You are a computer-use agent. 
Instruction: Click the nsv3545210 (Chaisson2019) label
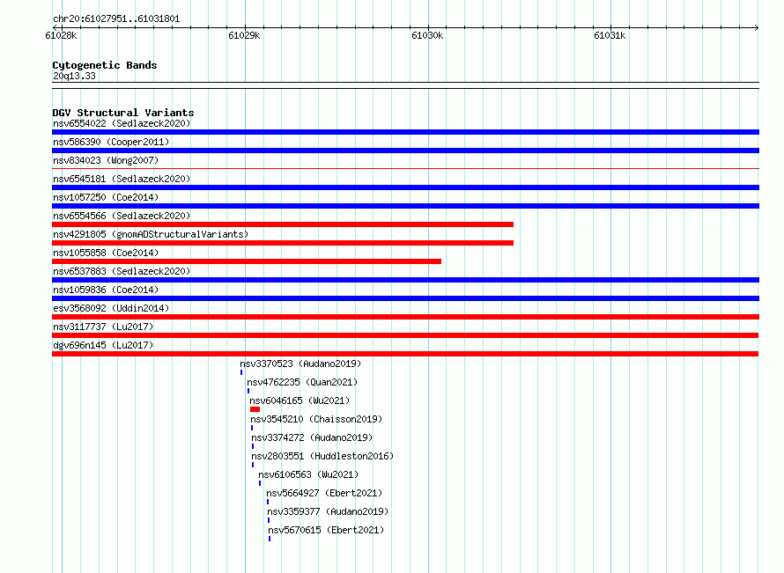pos(316,419)
